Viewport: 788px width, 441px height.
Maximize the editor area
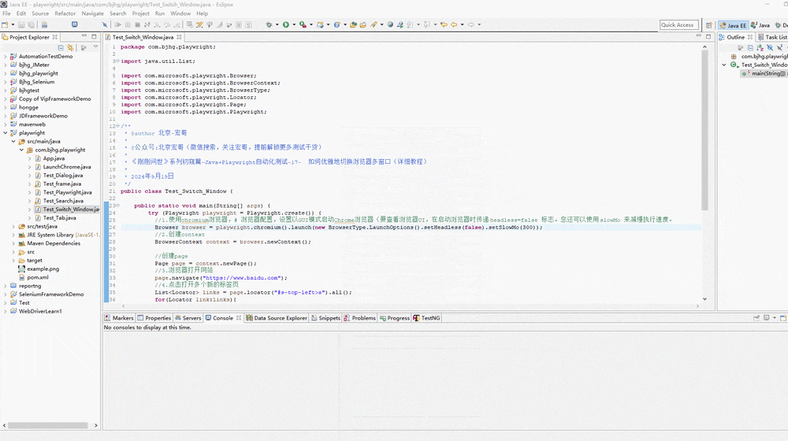[x=708, y=37]
